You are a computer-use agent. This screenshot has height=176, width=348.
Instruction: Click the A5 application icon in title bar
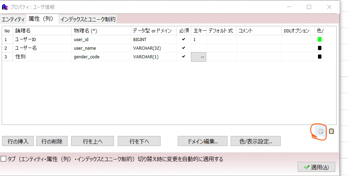(x=5, y=7)
